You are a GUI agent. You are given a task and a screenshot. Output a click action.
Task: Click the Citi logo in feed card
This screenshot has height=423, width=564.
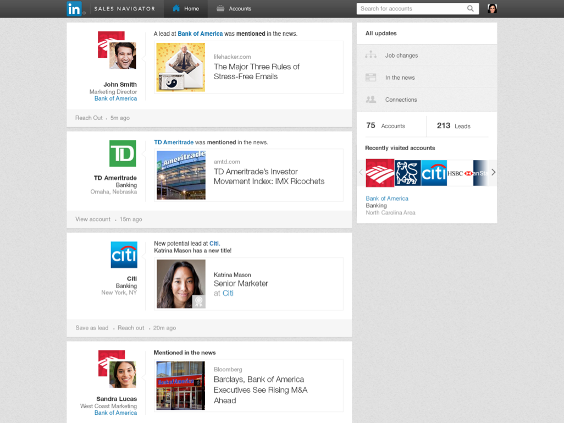click(124, 255)
